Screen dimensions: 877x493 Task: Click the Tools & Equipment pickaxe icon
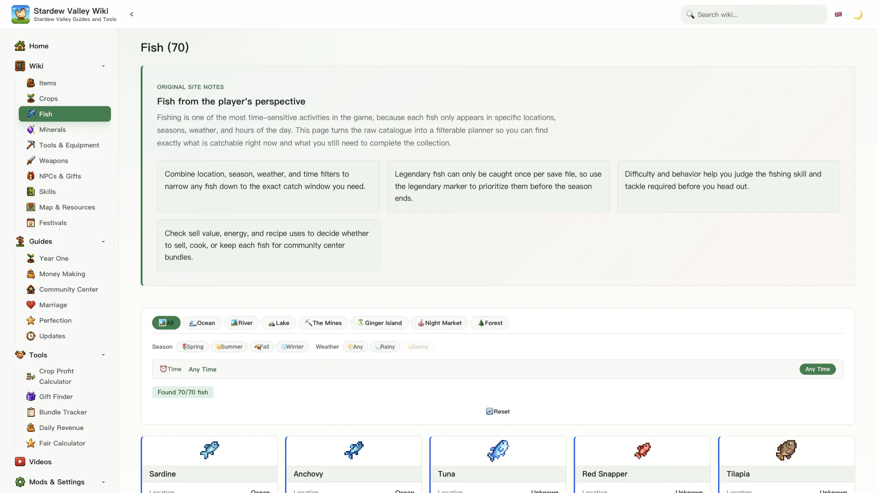(x=31, y=145)
